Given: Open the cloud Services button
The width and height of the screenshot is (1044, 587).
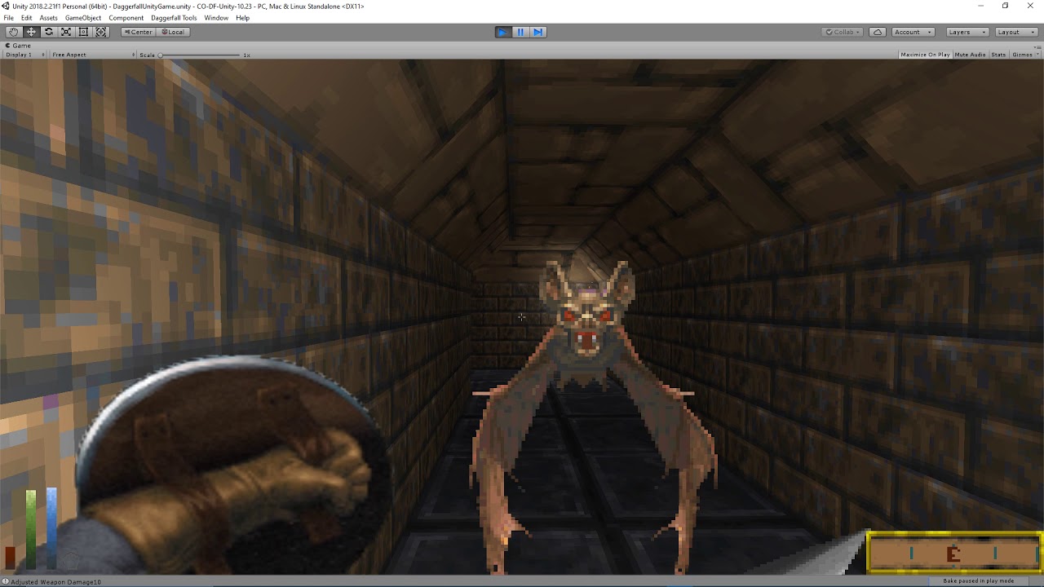Looking at the screenshot, I should 878,32.
